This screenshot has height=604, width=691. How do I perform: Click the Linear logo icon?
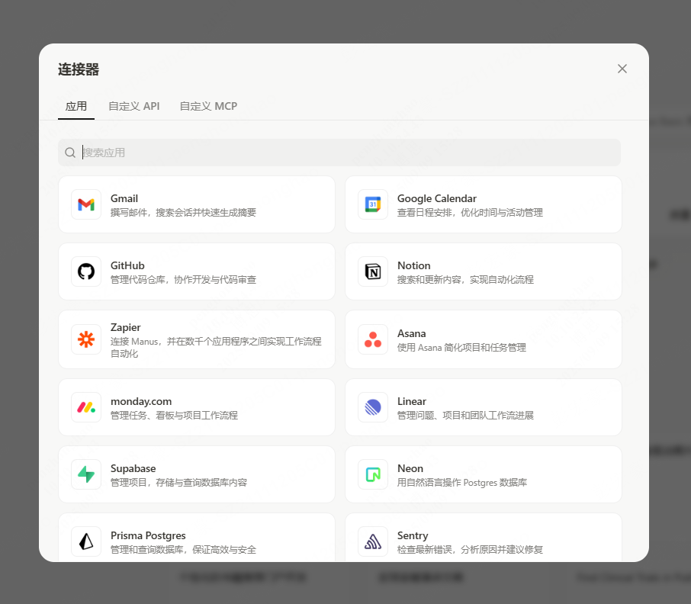coord(373,407)
